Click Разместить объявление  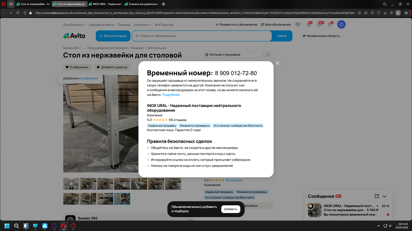(236, 25)
